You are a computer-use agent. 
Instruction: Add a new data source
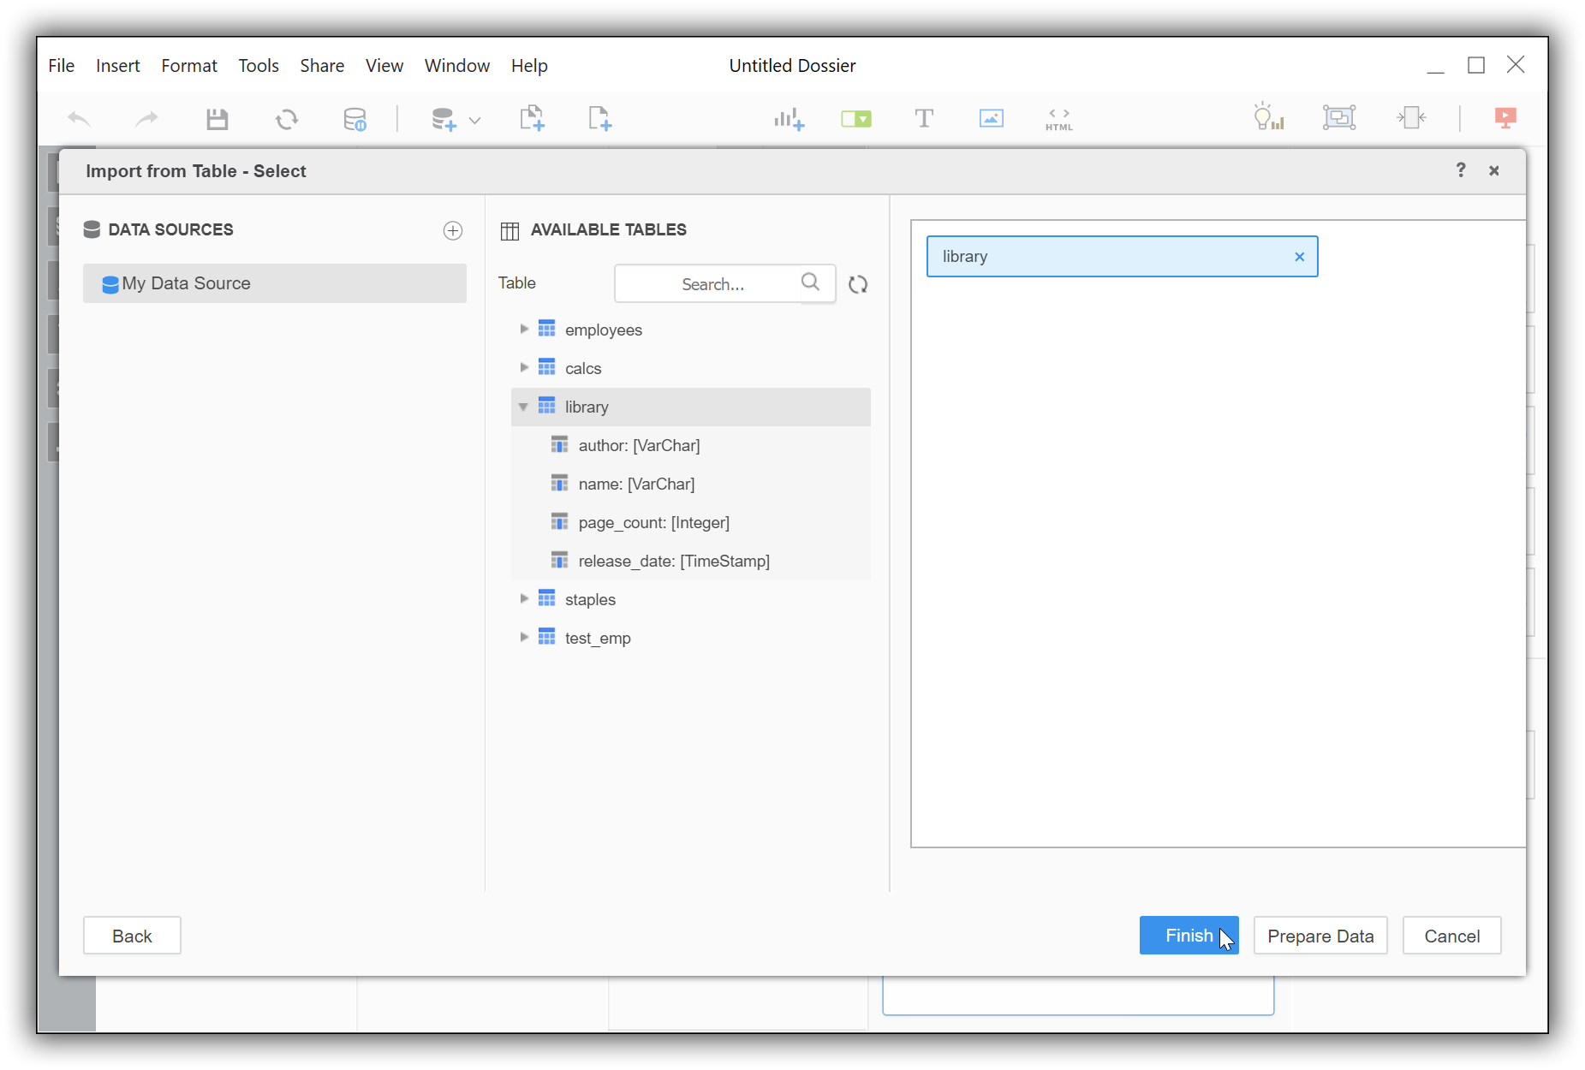click(x=452, y=230)
